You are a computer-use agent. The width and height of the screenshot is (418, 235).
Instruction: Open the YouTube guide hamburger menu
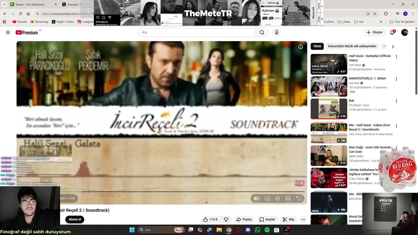click(x=8, y=32)
